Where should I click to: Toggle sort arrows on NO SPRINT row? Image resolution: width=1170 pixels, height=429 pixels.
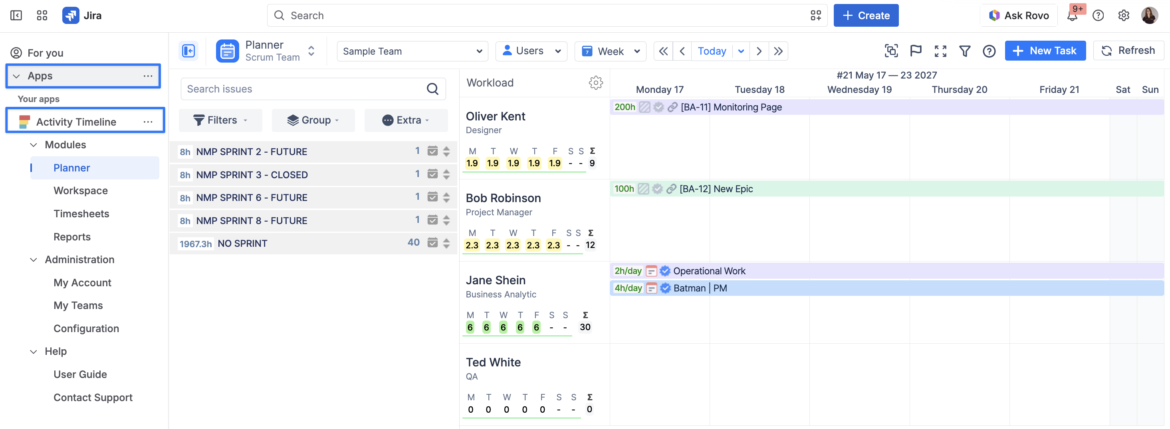pos(446,243)
